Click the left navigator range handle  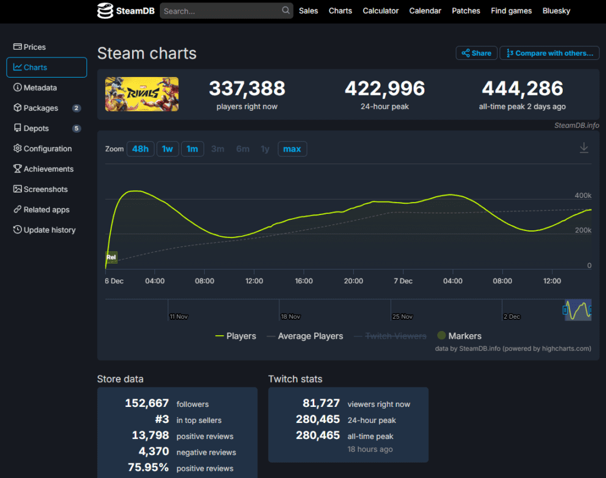coord(565,310)
